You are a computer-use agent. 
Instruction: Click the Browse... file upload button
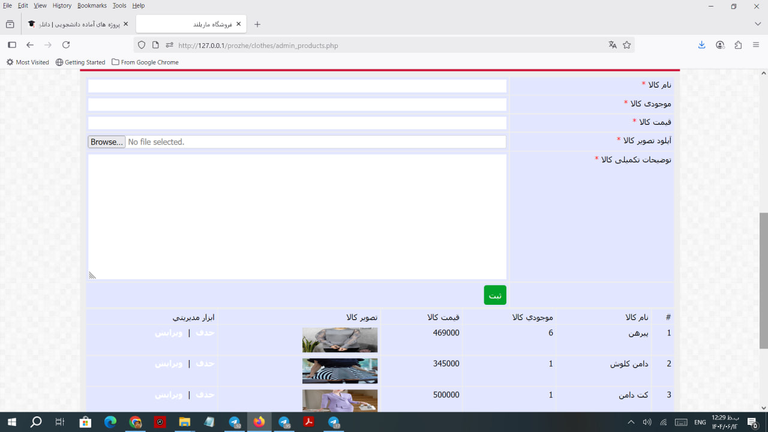[107, 142]
